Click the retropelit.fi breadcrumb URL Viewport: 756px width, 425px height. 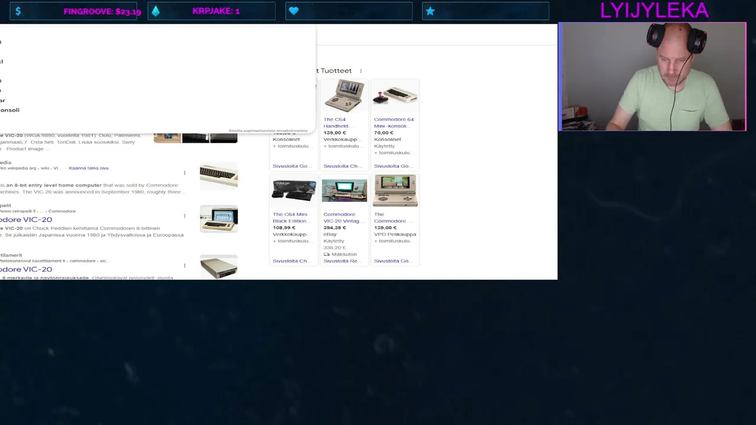pos(38,211)
